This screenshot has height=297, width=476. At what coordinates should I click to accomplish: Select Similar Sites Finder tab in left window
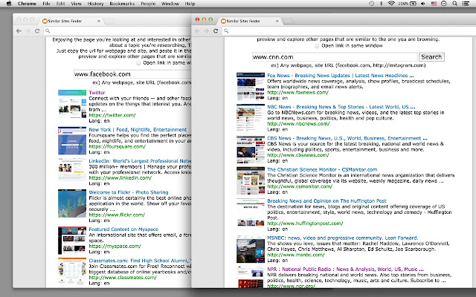[x=71, y=21]
